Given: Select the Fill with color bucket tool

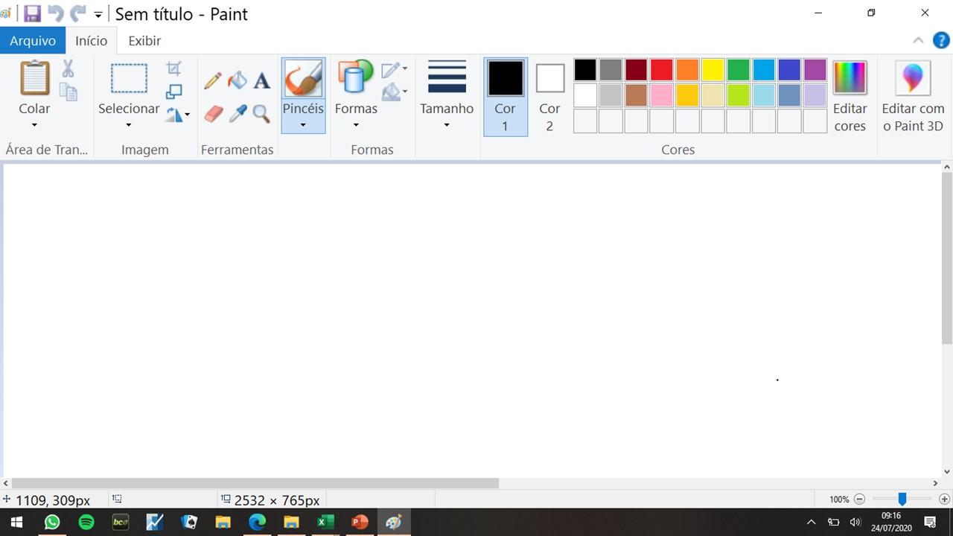Looking at the screenshot, I should pyautogui.click(x=238, y=80).
